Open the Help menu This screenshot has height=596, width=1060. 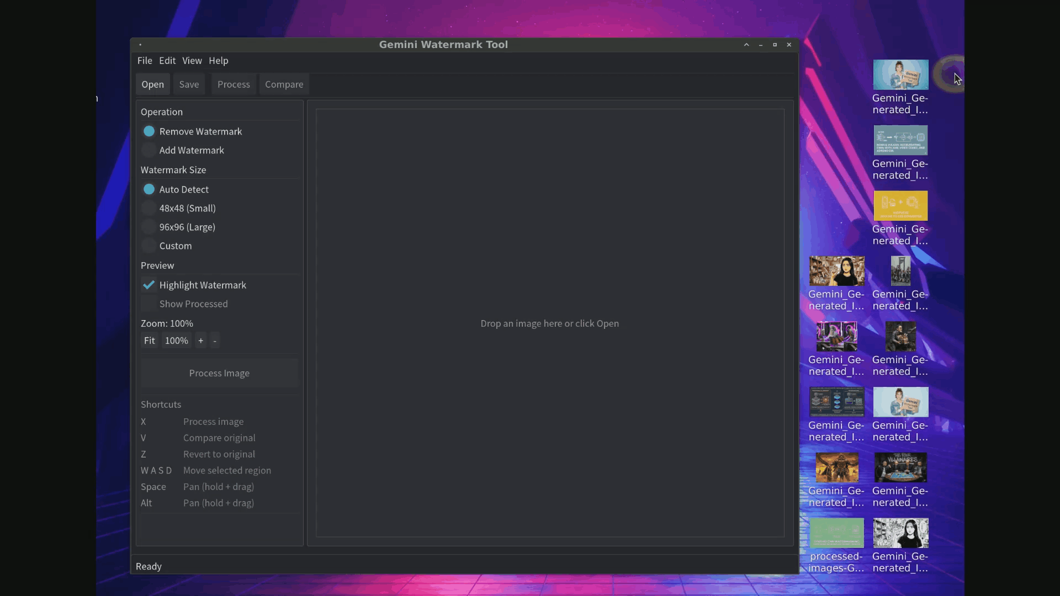218,61
